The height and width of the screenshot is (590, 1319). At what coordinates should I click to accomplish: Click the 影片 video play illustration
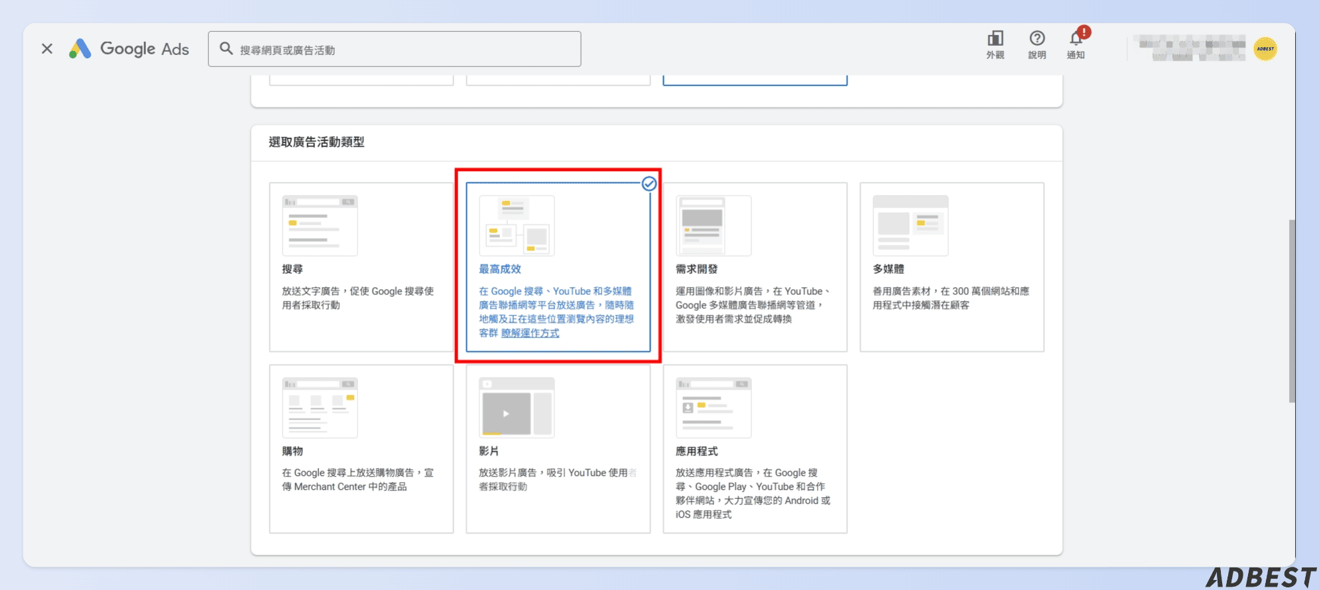point(517,407)
